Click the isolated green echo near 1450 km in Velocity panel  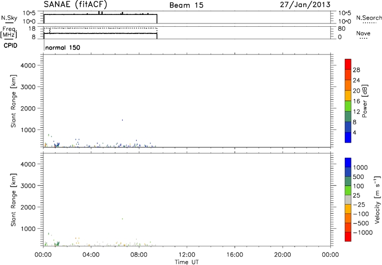click(122, 219)
